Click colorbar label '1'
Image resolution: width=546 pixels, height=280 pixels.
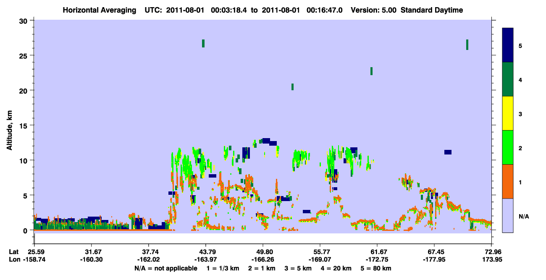[520, 182]
